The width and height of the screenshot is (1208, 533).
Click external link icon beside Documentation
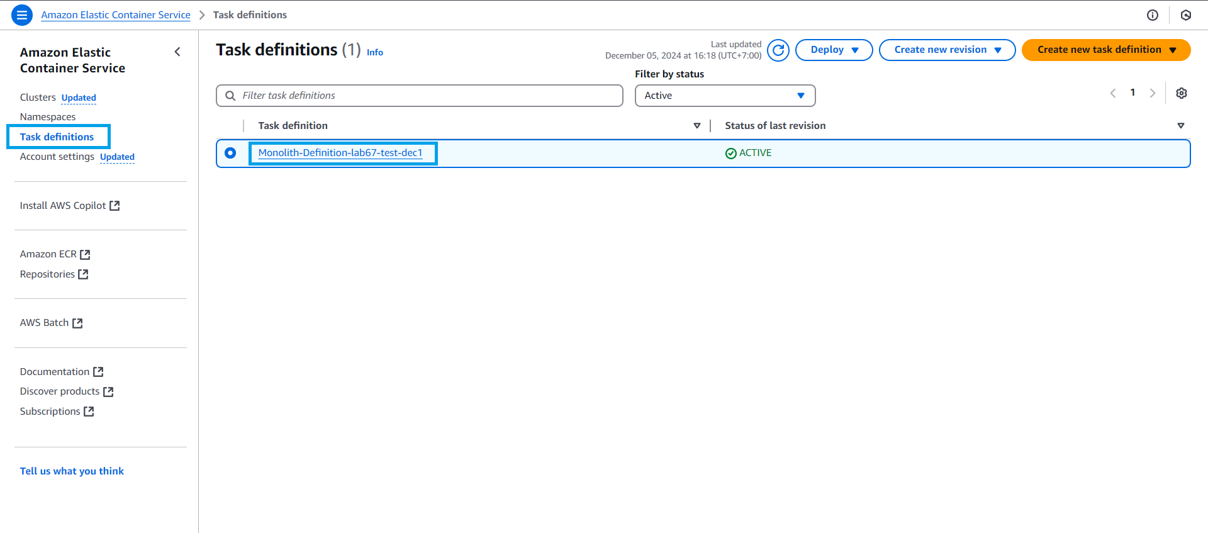[x=98, y=372]
